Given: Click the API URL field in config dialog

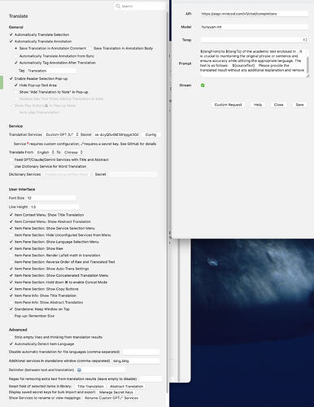Looking at the screenshot, I should (x=255, y=14).
